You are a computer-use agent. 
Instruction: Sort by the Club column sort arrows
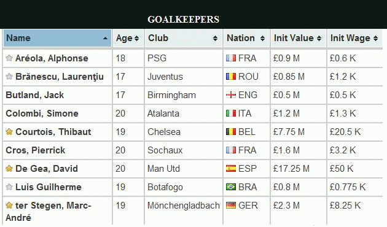(x=215, y=38)
